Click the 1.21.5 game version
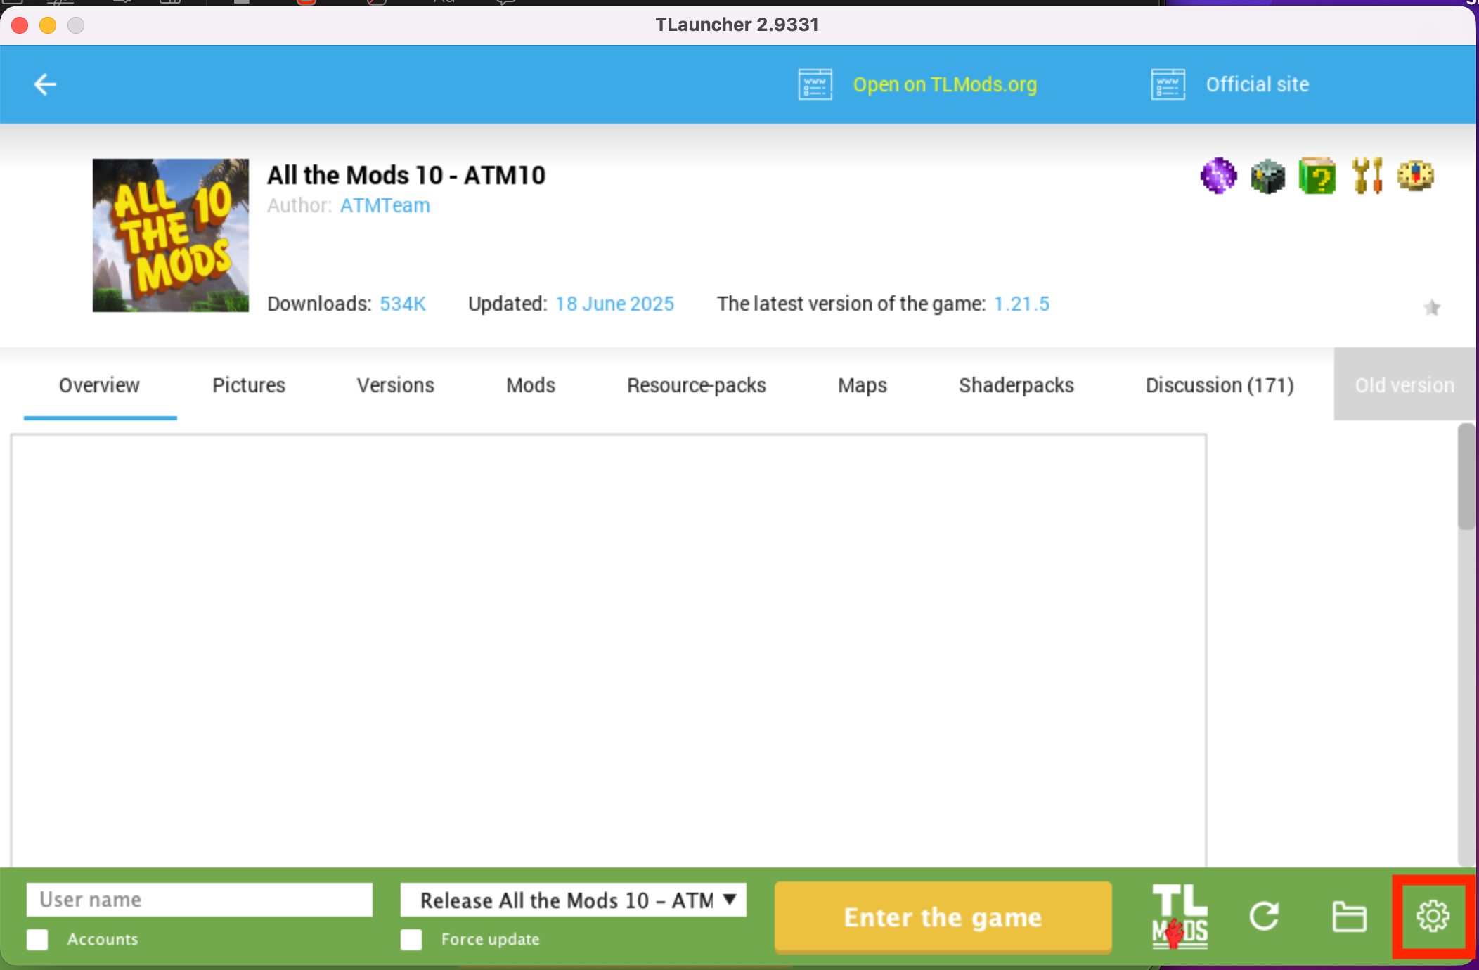The width and height of the screenshot is (1479, 970). coord(1021,304)
